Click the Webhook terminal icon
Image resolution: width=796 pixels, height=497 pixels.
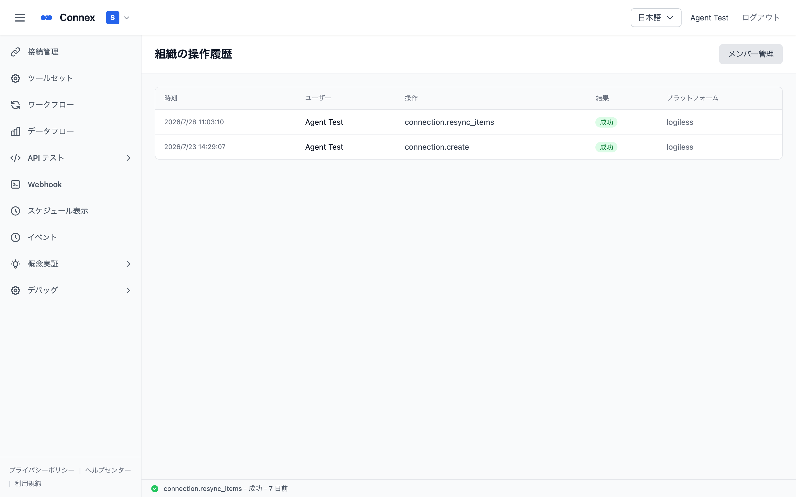click(x=15, y=184)
